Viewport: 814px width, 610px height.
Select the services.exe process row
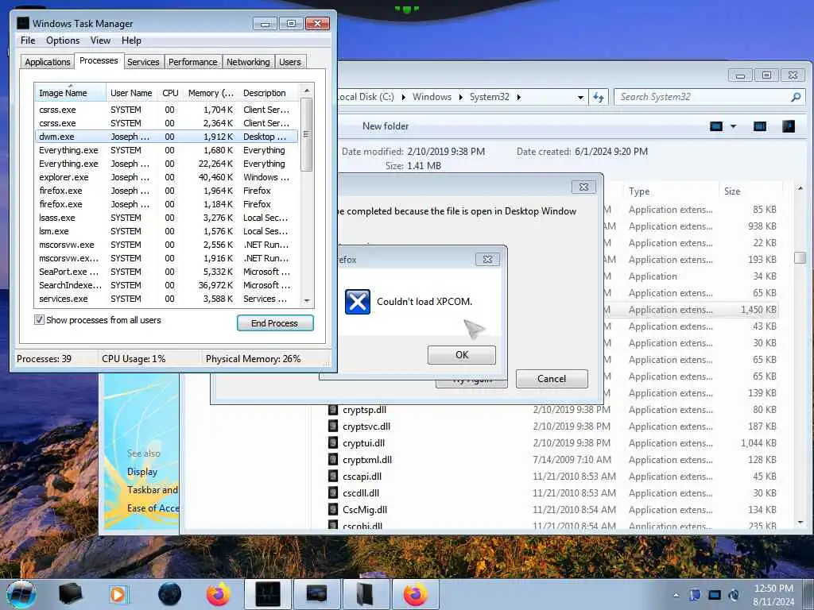(166, 299)
